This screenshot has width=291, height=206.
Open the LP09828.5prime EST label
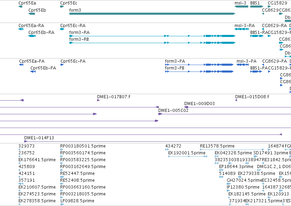pyautogui.click(x=77, y=201)
